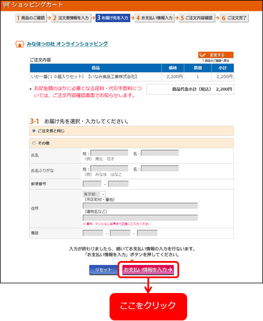The width and height of the screenshot is (263, 321).
Task: Click the 氏名 姓 input field
Action: point(110,153)
